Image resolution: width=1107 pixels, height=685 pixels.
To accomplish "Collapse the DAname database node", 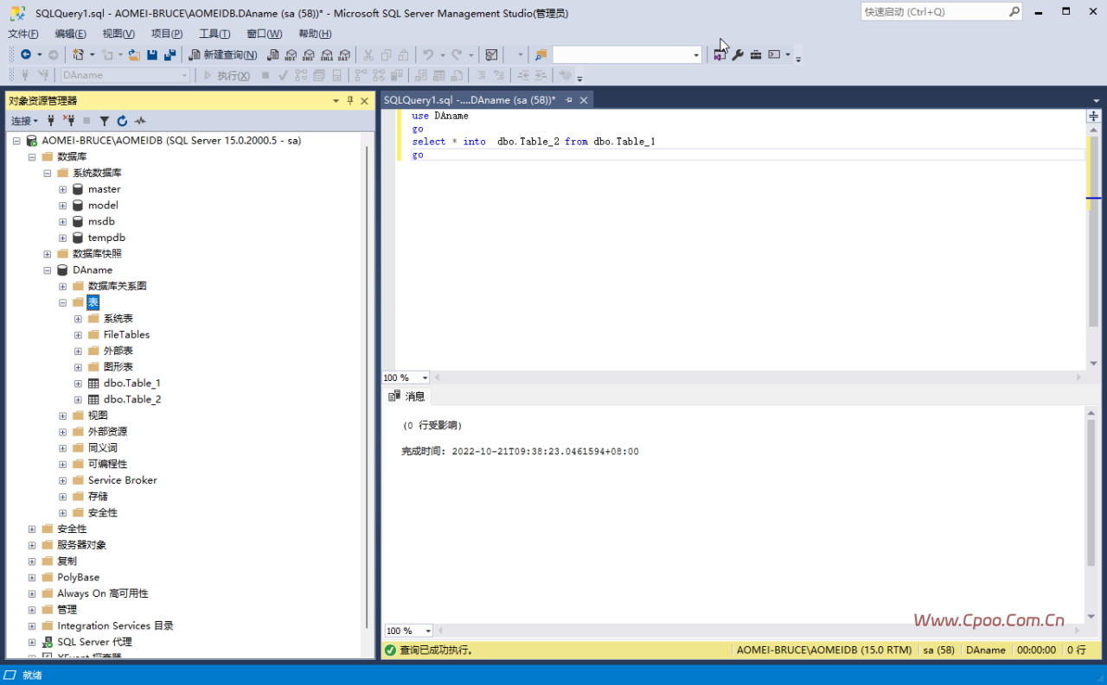I will [x=48, y=270].
